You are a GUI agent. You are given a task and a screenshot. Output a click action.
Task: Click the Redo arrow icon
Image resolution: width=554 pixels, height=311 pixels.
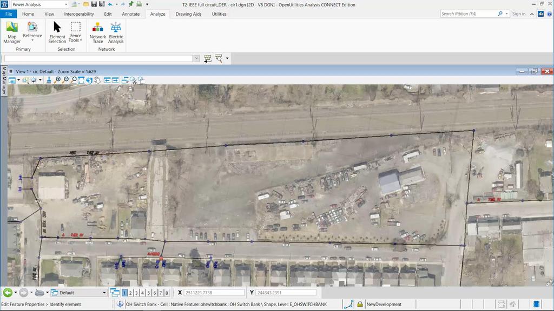click(x=123, y=4)
